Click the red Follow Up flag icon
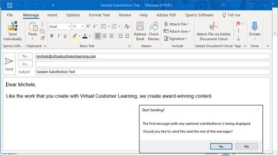The height and width of the screenshot is (156, 278). pos(238,24)
